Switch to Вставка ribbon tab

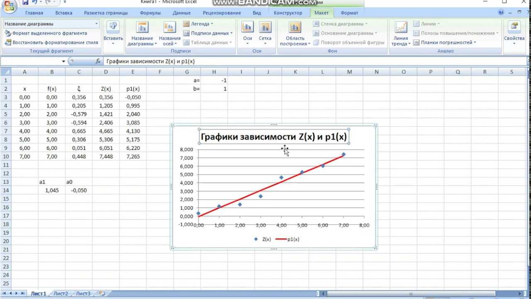click(63, 13)
